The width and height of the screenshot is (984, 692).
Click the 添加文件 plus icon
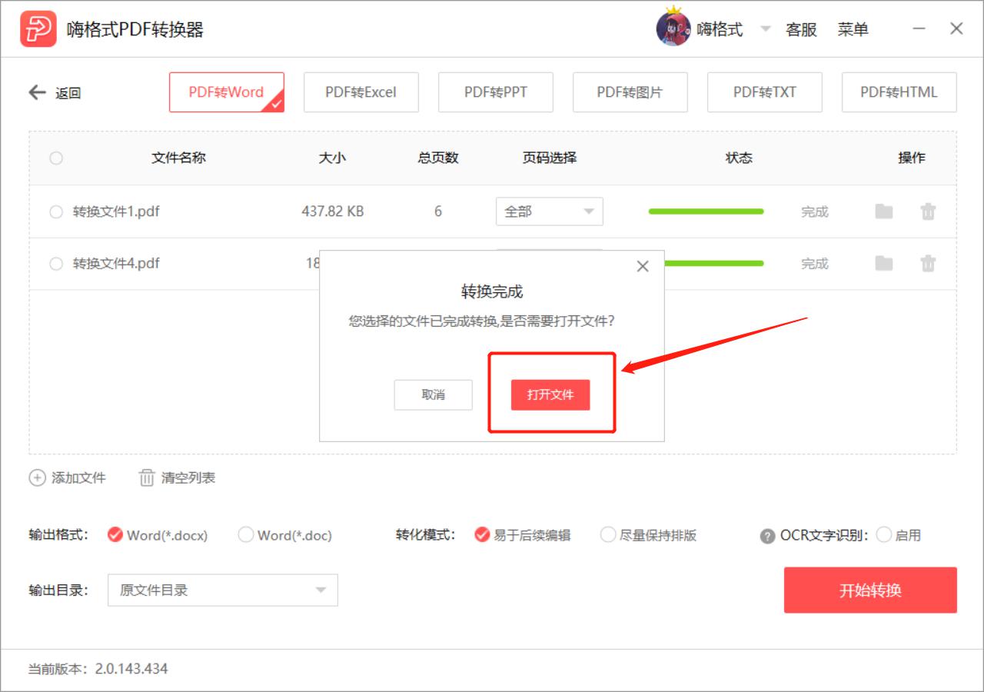click(x=37, y=477)
